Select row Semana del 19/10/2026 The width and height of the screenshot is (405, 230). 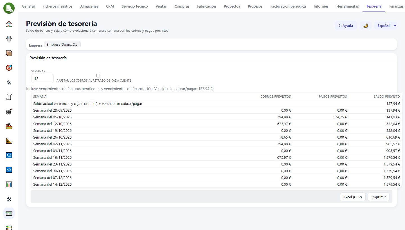tap(217, 130)
